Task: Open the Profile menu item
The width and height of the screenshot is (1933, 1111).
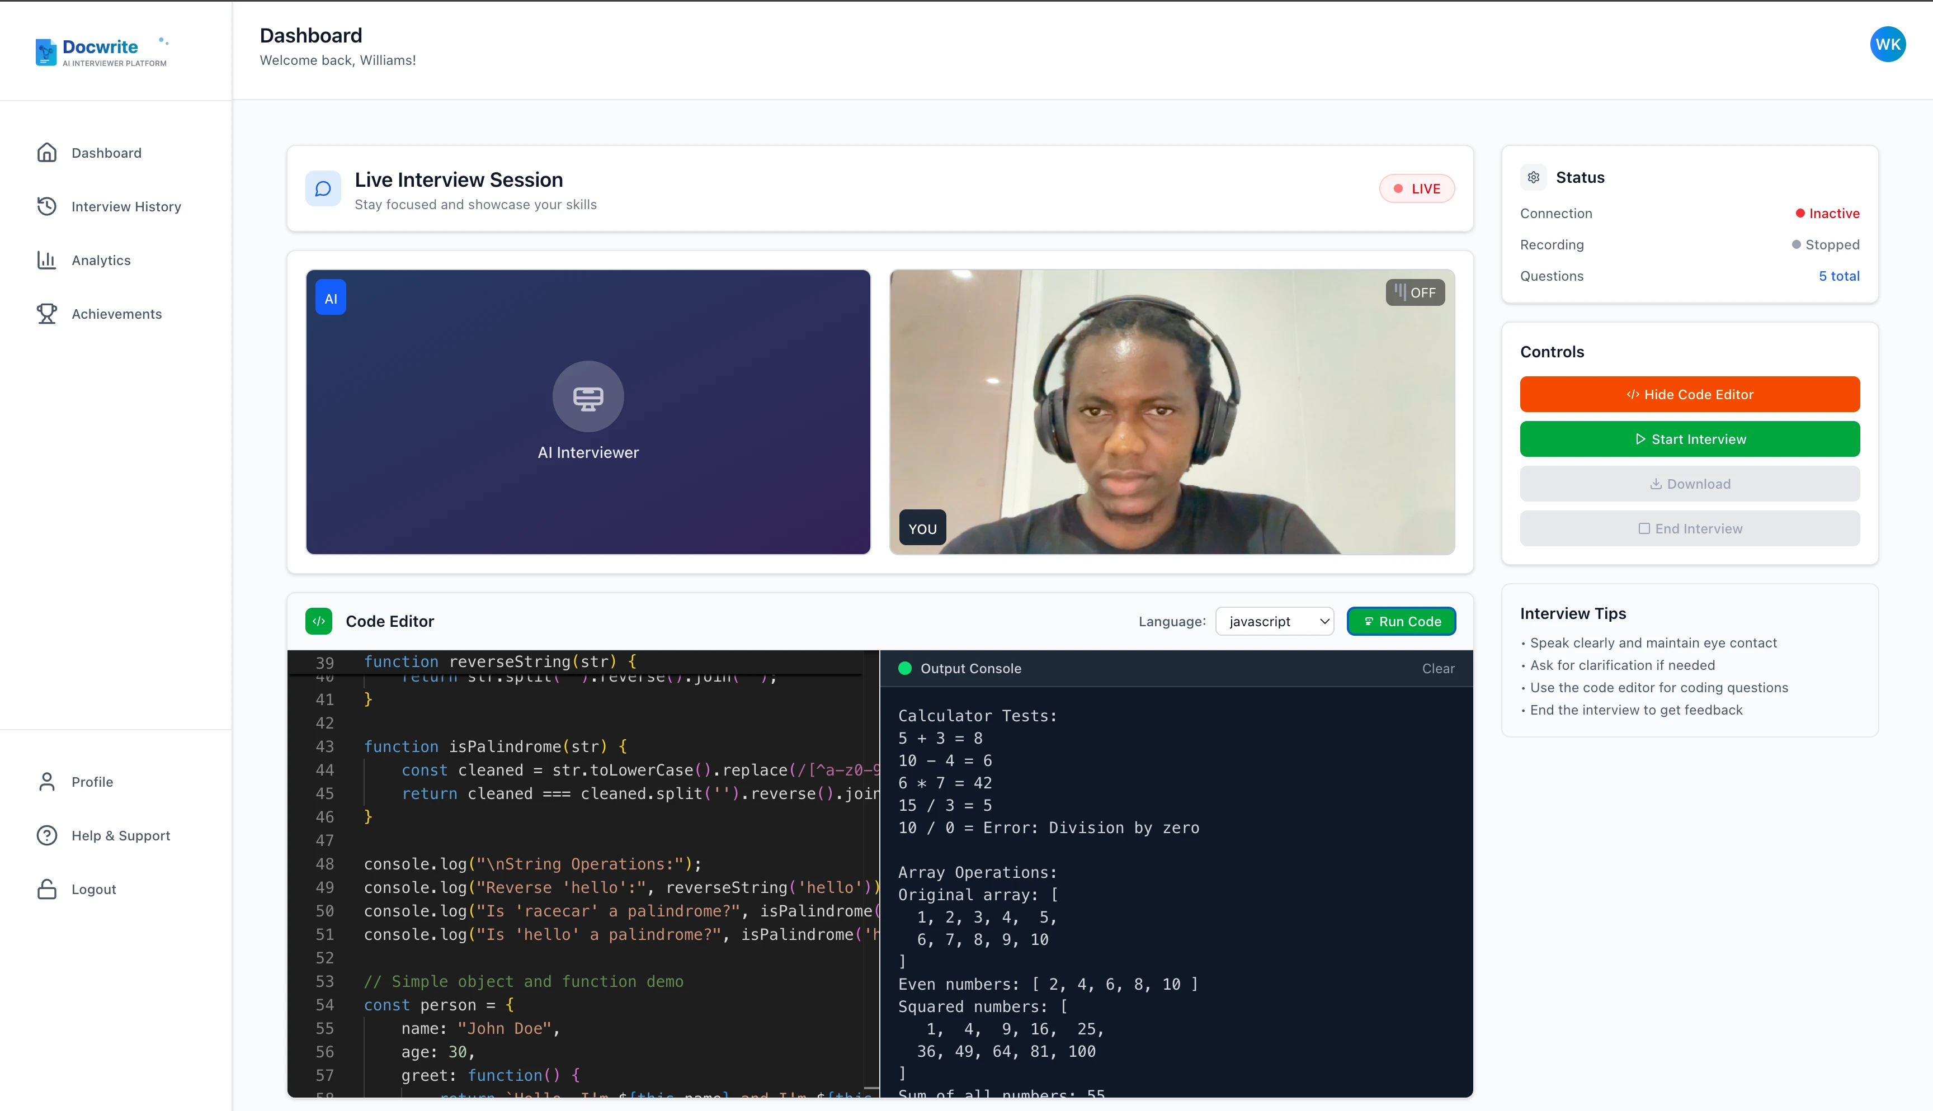Action: pos(92,781)
